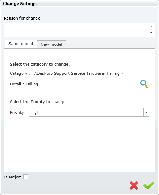
Task: Click 'Select the Priority to change.' text
Action: [38, 102]
